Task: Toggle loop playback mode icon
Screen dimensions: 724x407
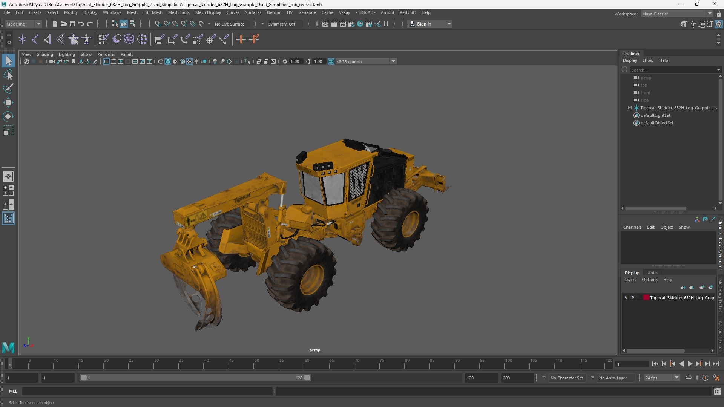Action: coord(689,378)
